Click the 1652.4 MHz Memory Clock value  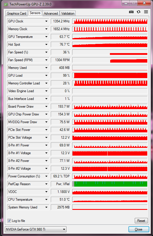(x=61, y=29)
